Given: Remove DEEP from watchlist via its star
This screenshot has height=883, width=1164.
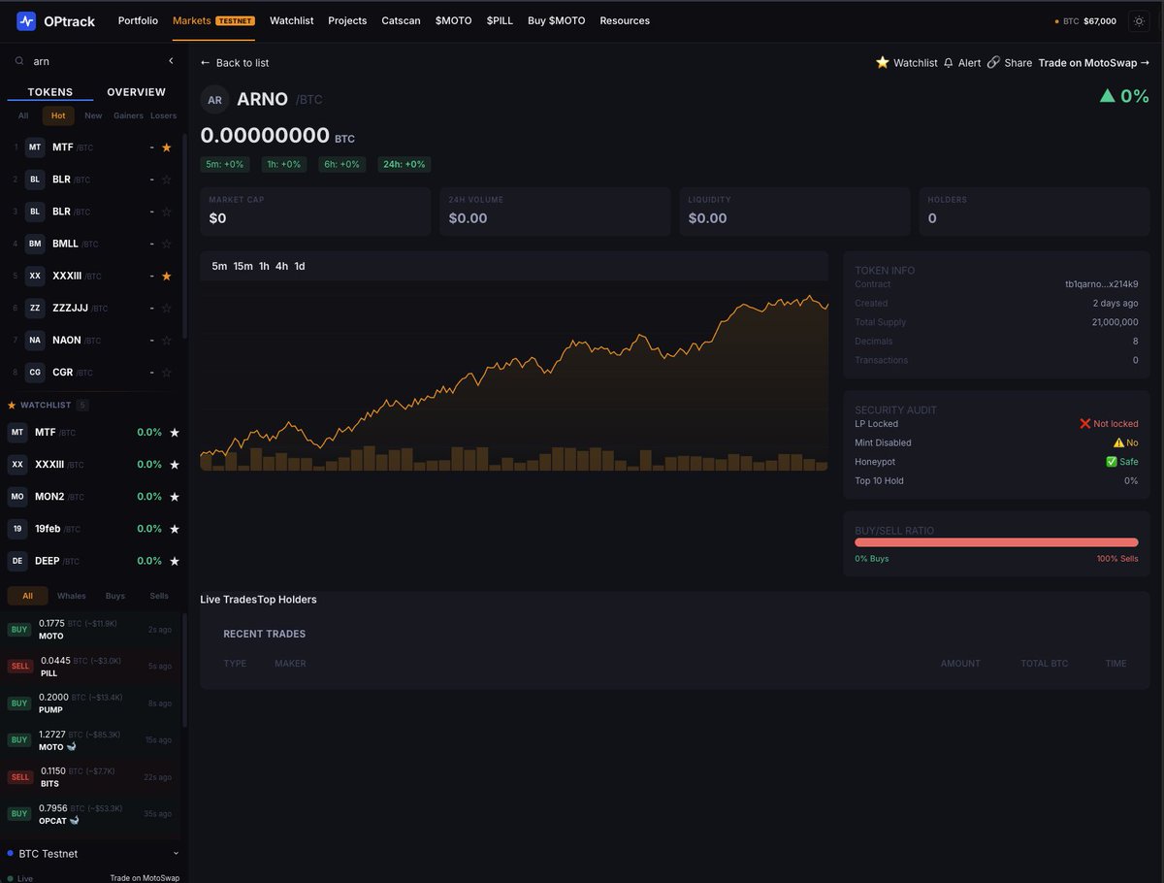Looking at the screenshot, I should 175,561.
